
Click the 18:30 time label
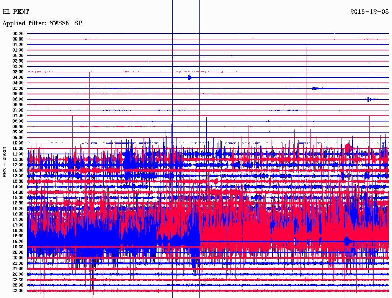tap(18, 236)
